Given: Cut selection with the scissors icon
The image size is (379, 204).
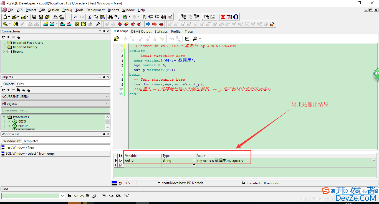Looking at the screenshot, I should (x=90, y=17).
